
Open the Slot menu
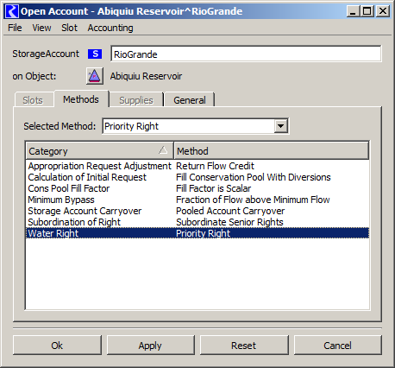pos(69,28)
